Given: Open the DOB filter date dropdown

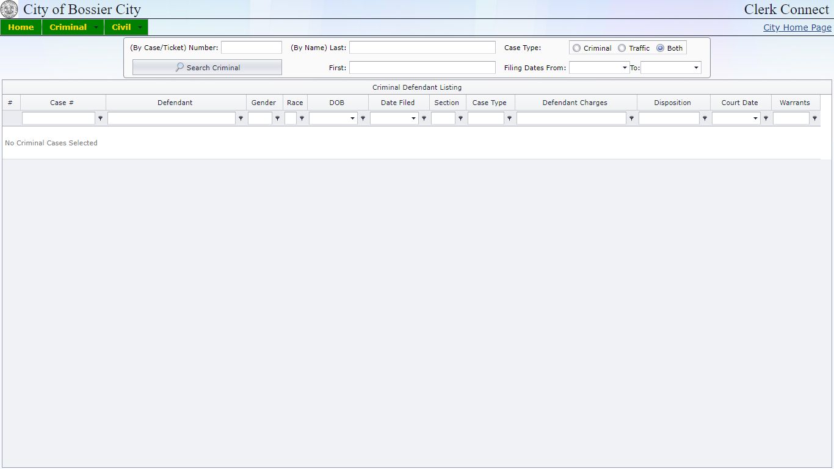Looking at the screenshot, I should [x=352, y=118].
